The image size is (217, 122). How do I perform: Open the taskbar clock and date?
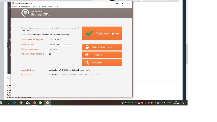tap(176, 103)
